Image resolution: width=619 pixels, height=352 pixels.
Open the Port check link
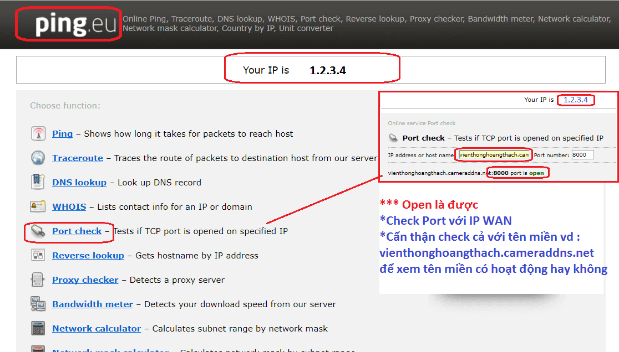[x=77, y=231]
